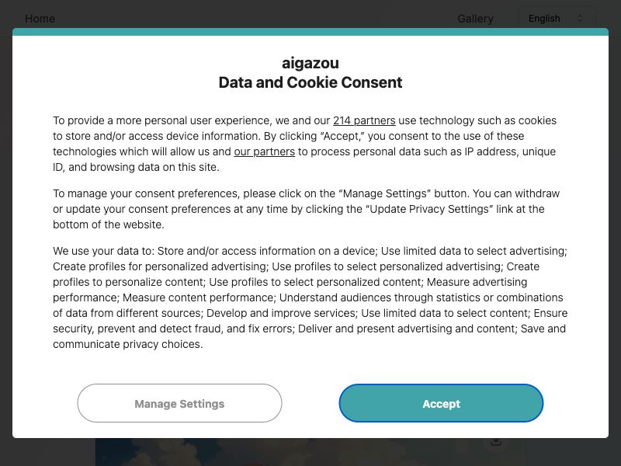Click the Data and Cookie Consent heading
Screen dimensions: 621x466
pos(310,82)
